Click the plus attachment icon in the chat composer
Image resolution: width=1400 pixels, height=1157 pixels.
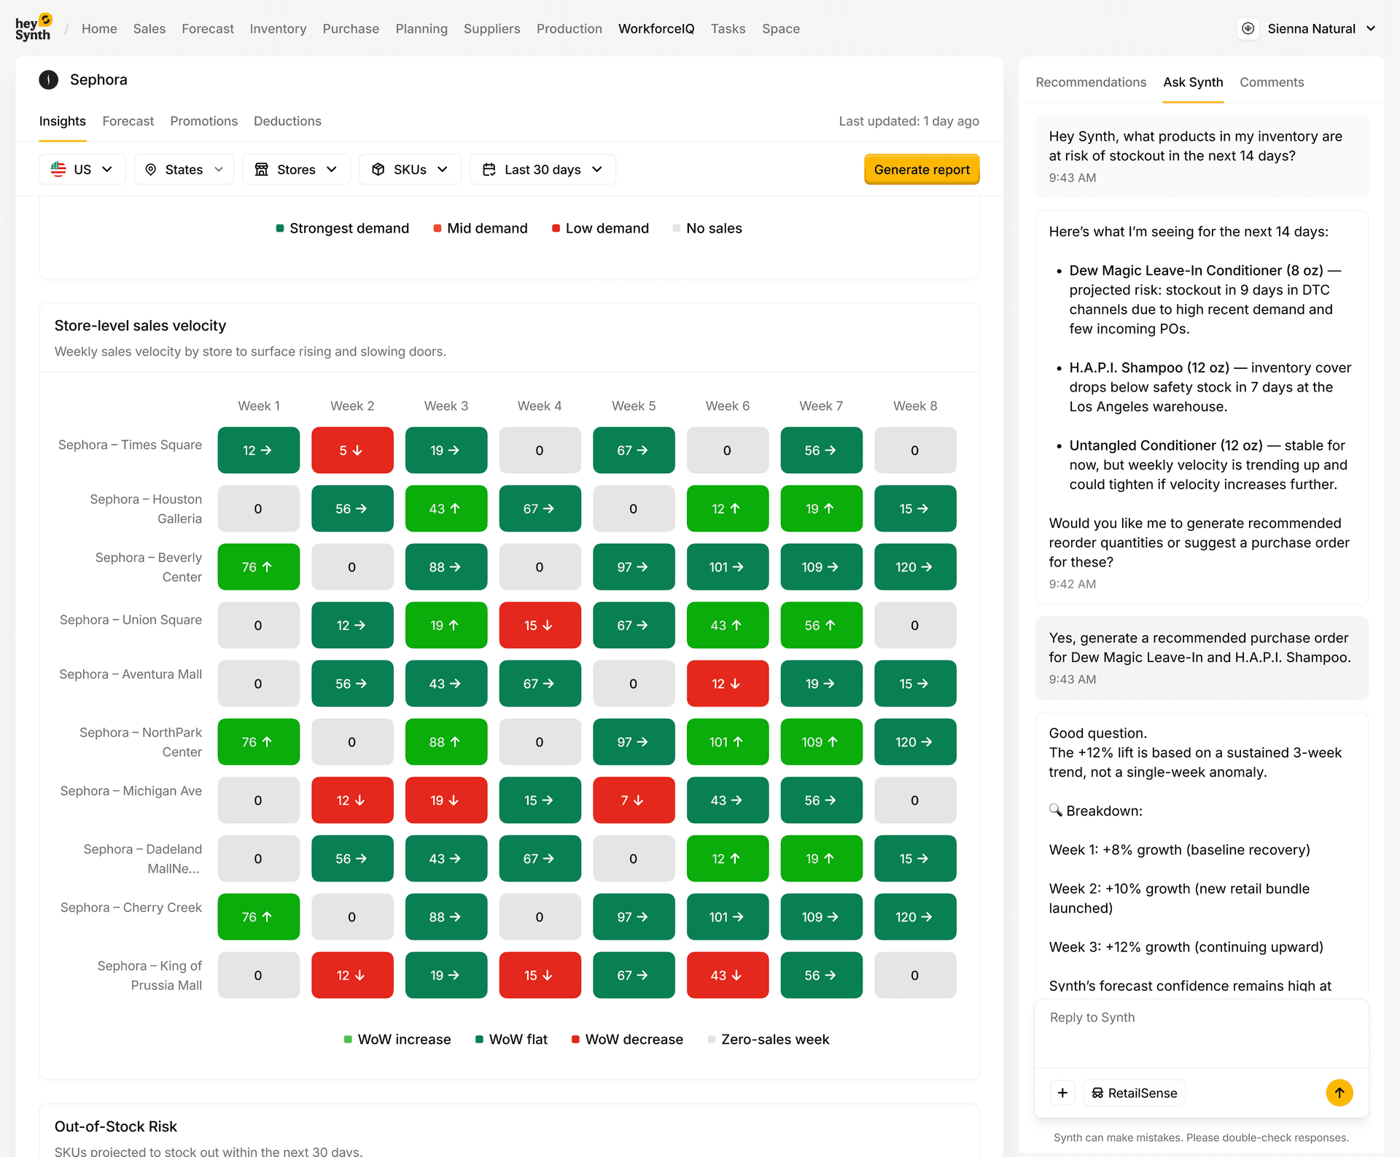[x=1062, y=1093]
